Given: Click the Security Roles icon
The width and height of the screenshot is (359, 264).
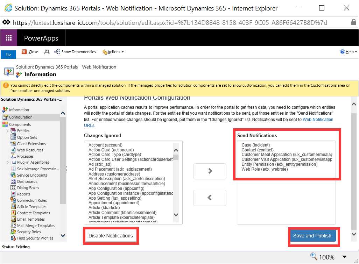Looking at the screenshot, I should (13, 232).
